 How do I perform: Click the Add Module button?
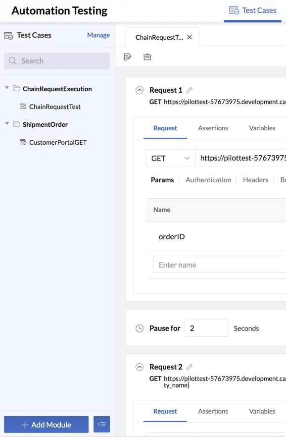[x=46, y=424]
